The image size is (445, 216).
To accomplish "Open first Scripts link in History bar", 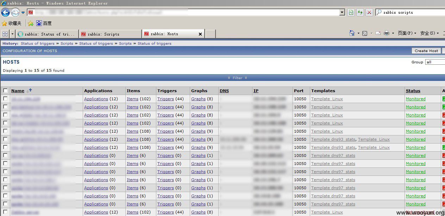I will (67, 44).
